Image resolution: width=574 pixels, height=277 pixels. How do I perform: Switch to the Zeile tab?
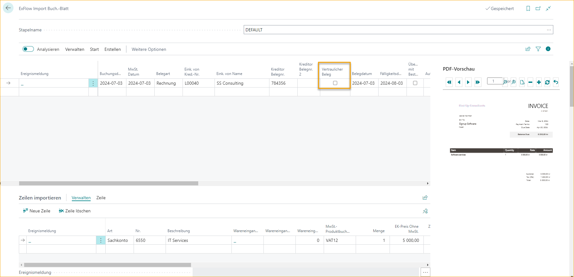[101, 198]
